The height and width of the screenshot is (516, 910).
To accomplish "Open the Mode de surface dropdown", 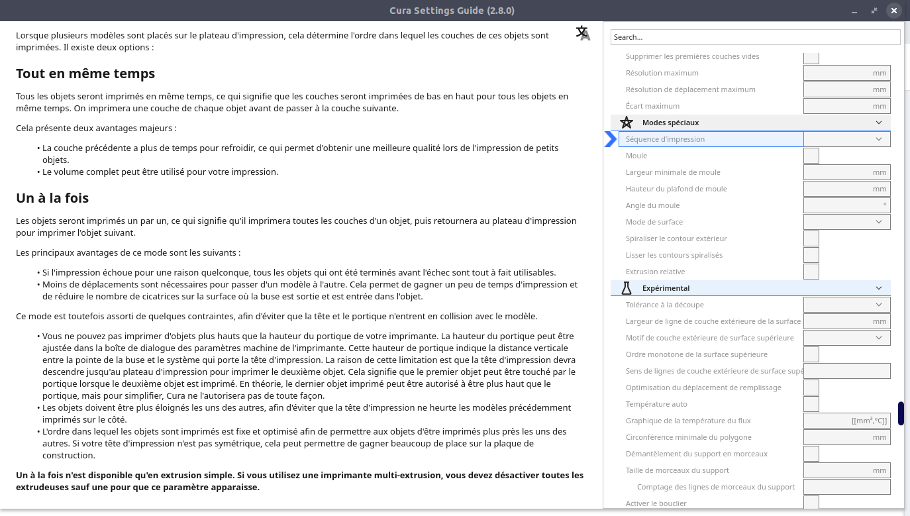I will point(847,222).
